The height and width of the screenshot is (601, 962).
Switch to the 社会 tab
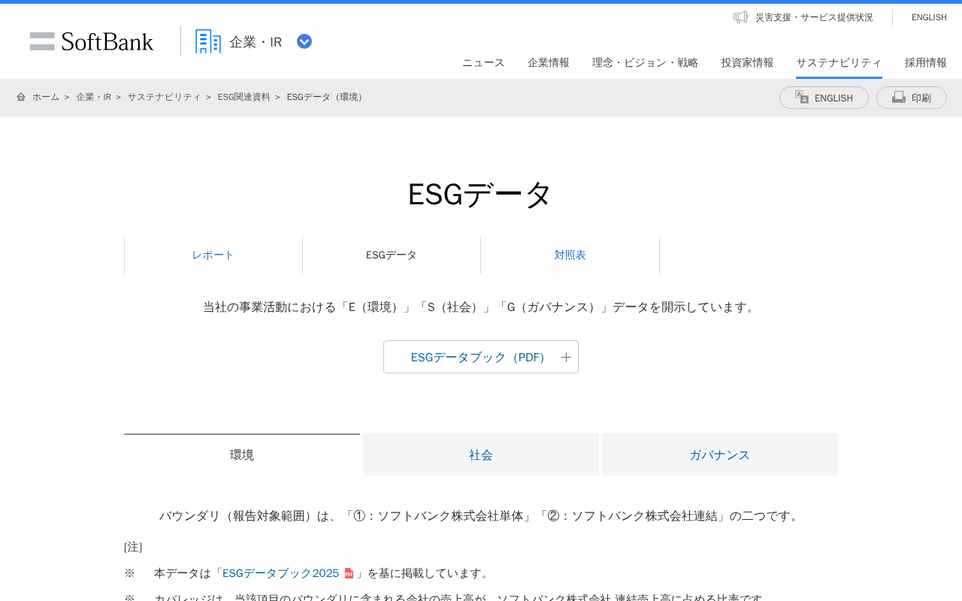point(481,455)
